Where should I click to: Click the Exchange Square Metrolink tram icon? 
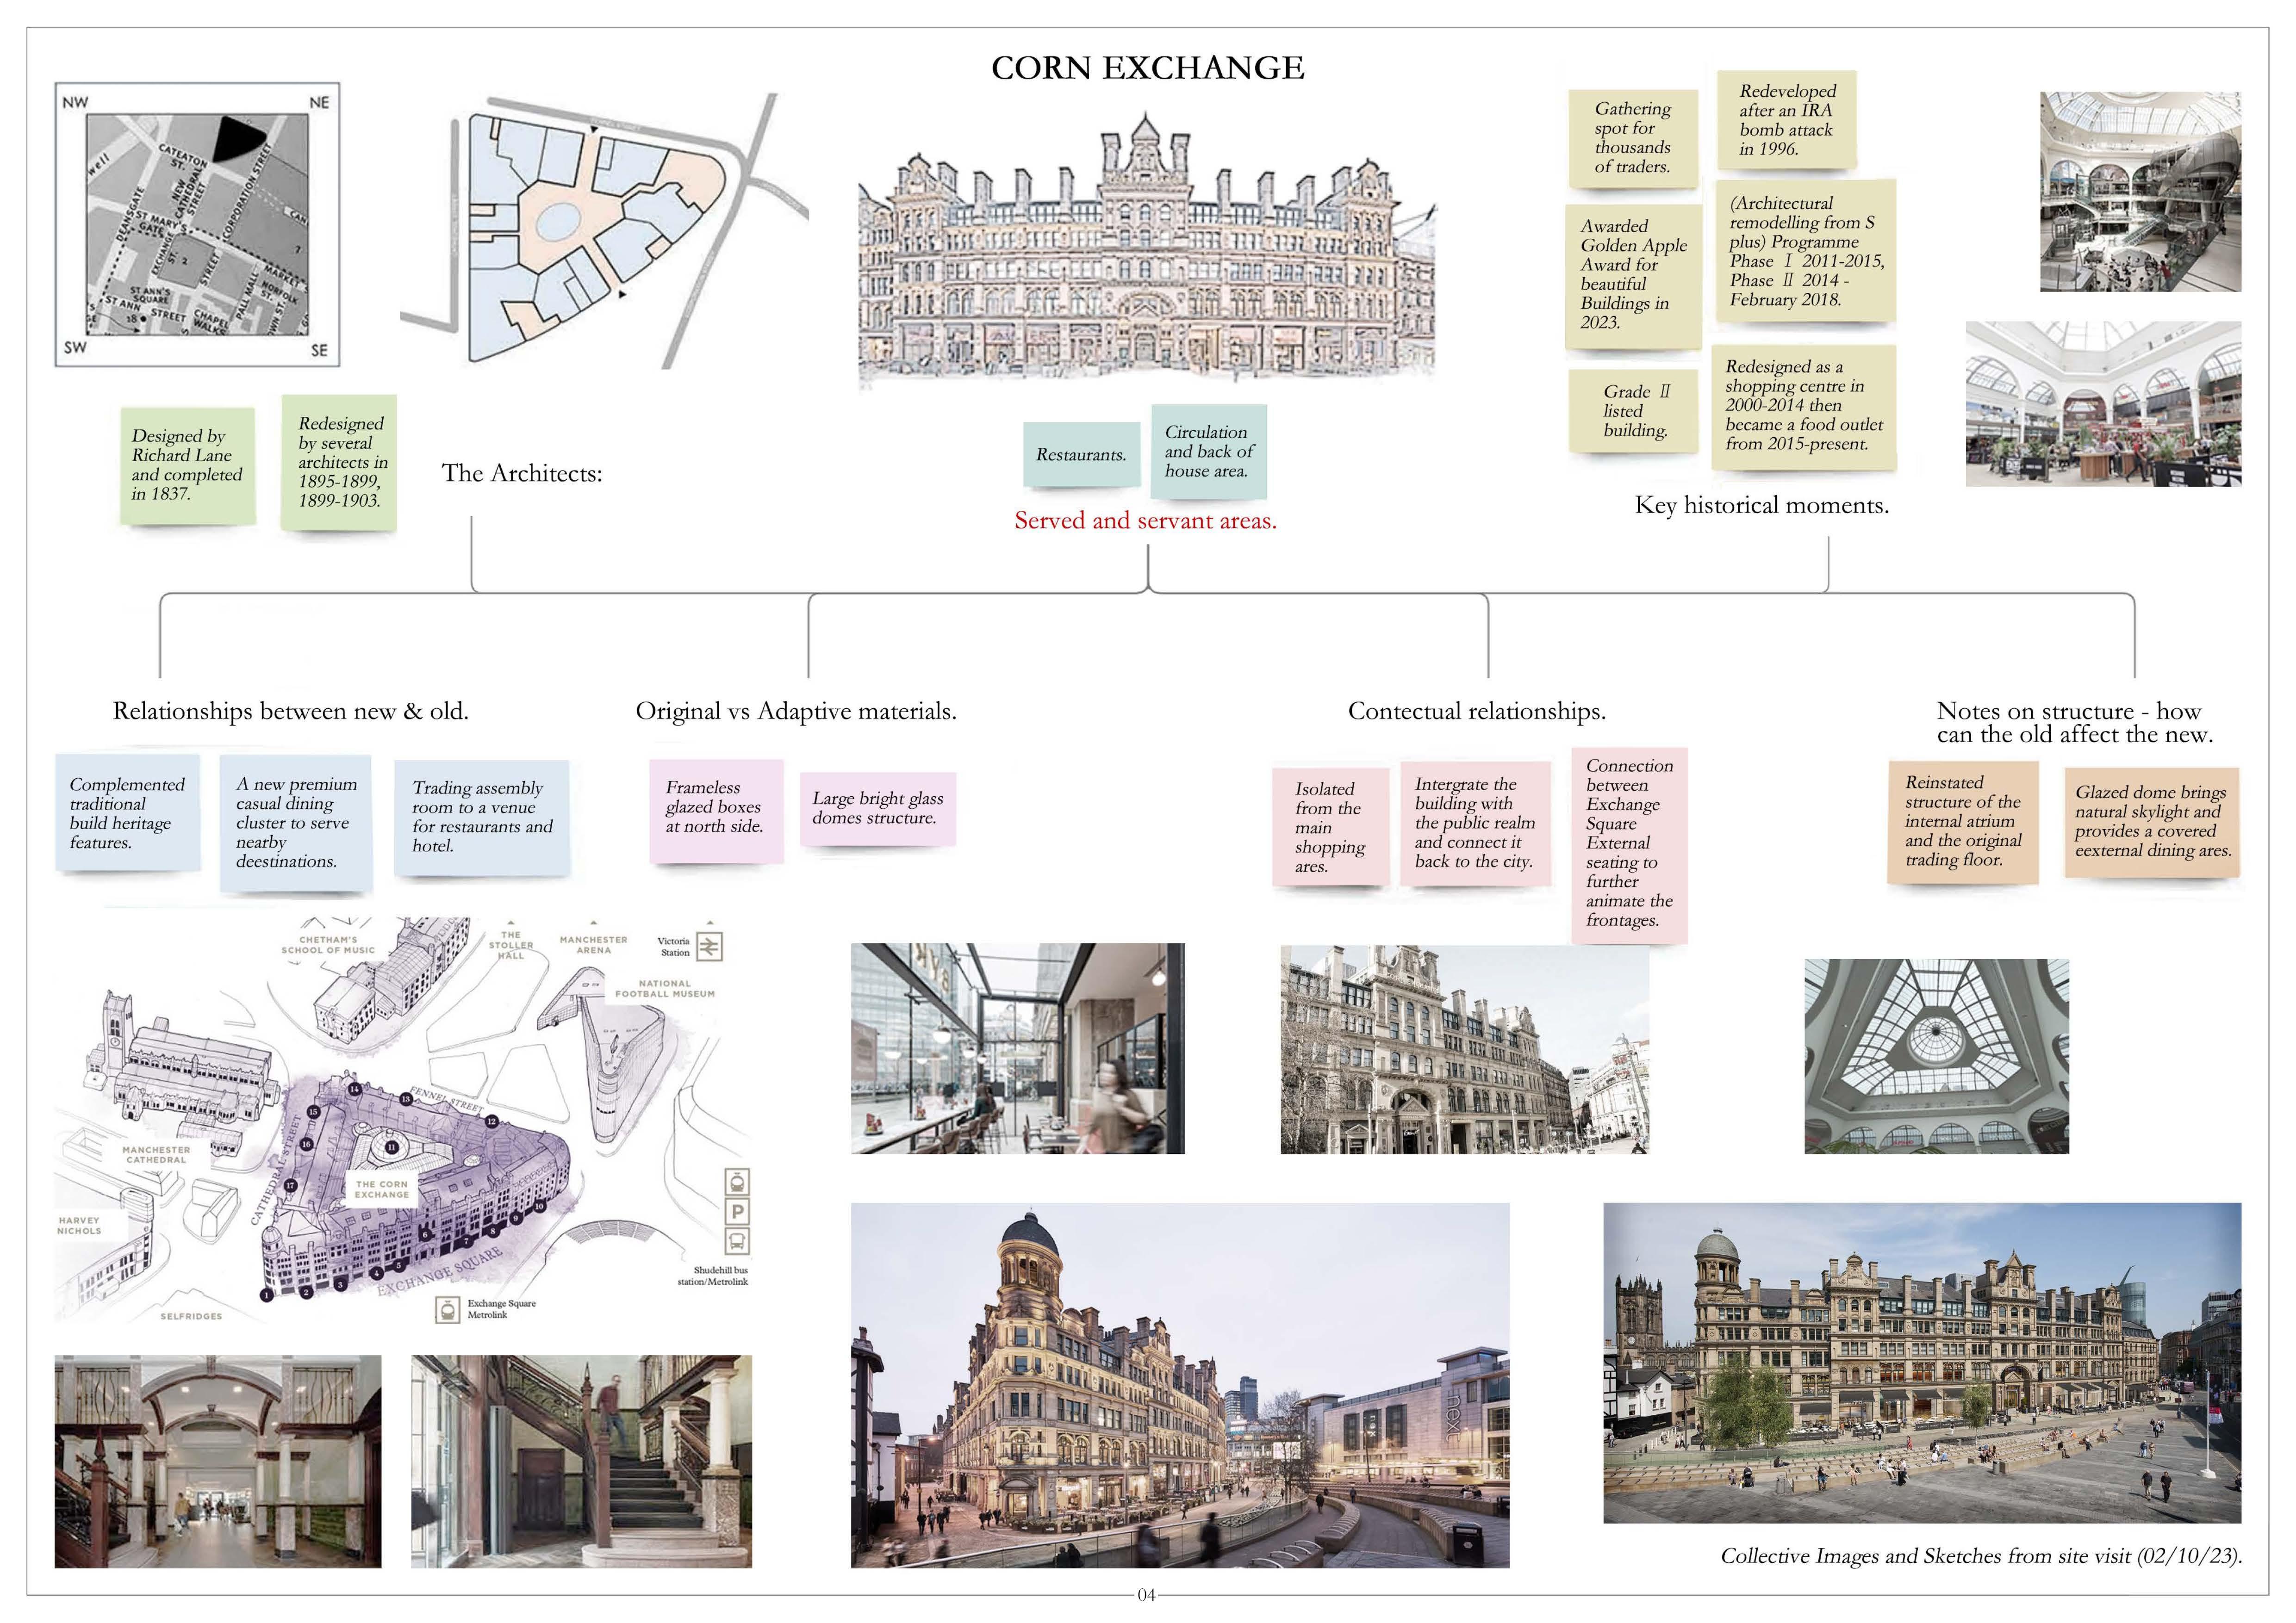point(447,1309)
